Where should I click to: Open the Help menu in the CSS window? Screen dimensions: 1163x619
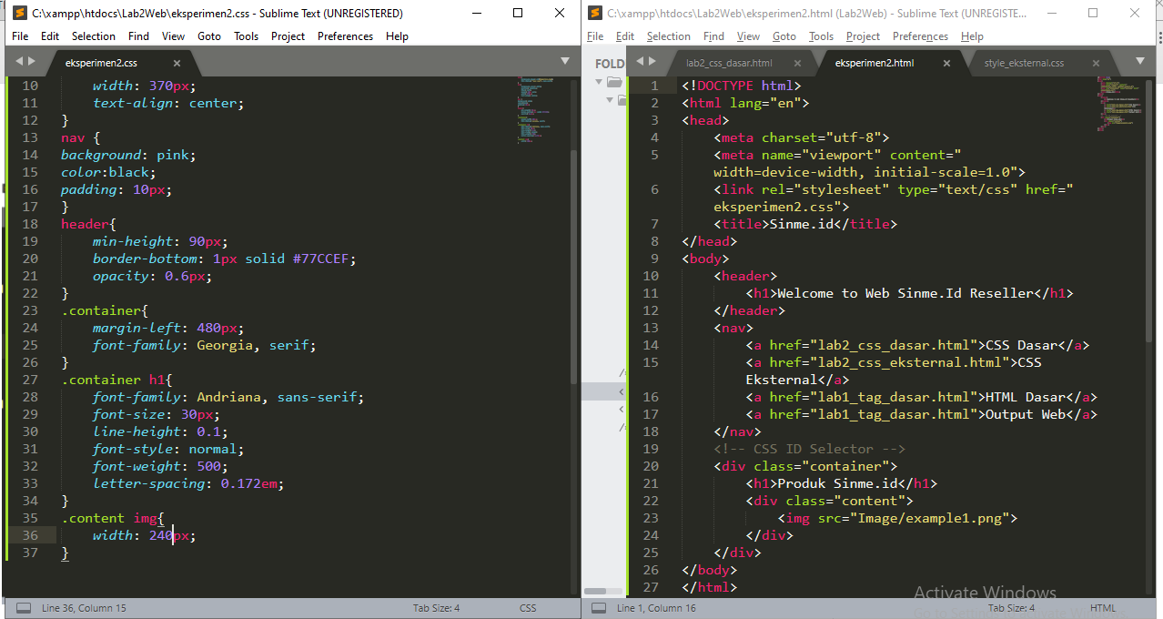397,36
